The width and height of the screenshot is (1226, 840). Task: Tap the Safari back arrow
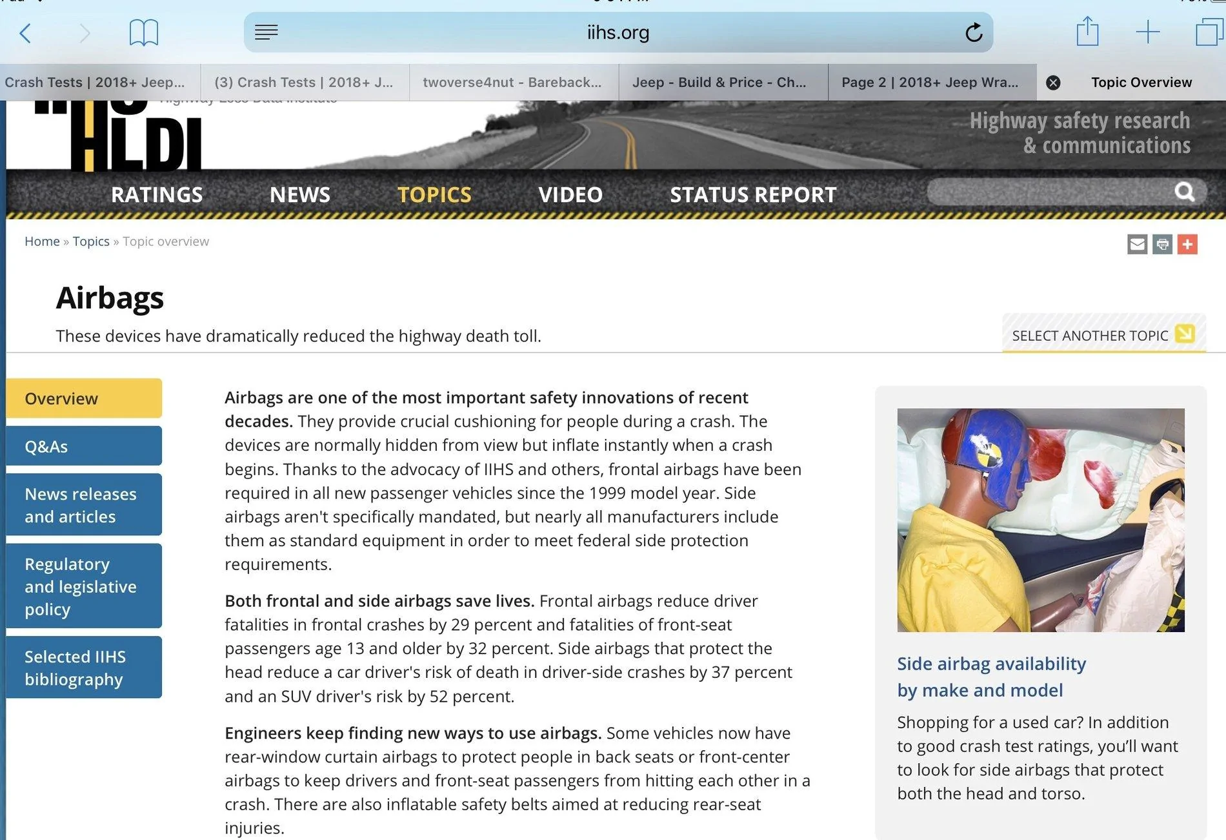[x=25, y=33]
